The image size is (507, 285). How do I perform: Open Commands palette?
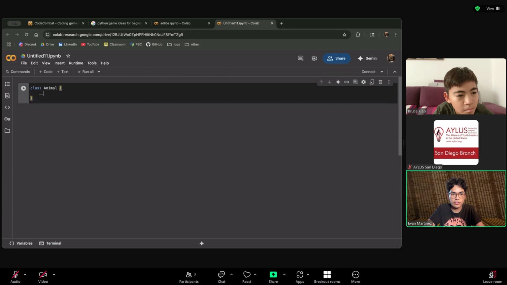18,72
